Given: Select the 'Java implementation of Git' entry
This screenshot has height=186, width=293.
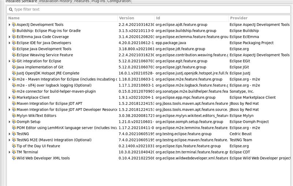Looking at the screenshot, I should tap(40, 67).
